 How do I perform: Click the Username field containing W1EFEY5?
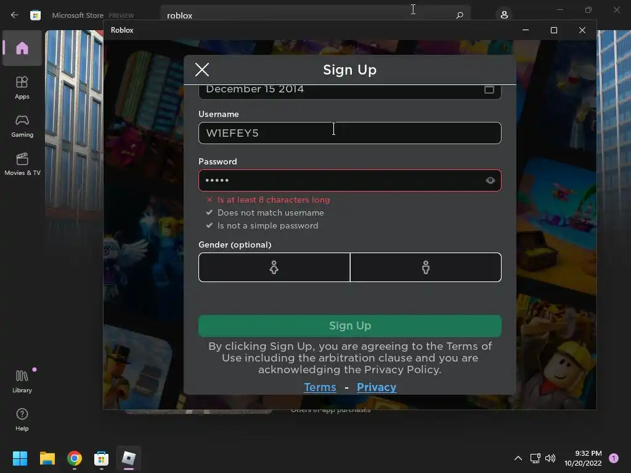350,133
